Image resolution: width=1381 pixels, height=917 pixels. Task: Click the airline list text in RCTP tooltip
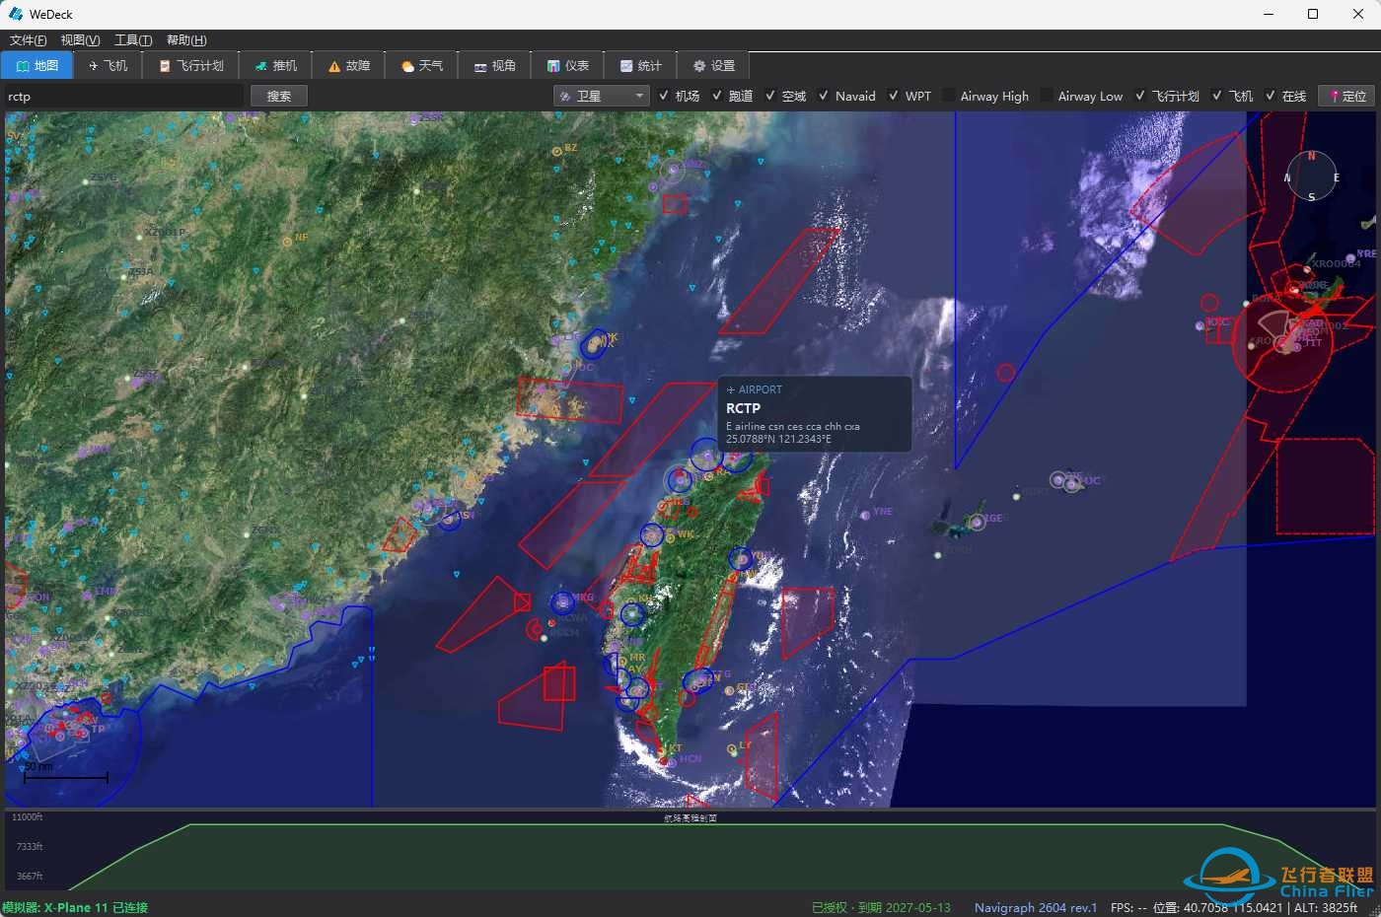pos(793,427)
